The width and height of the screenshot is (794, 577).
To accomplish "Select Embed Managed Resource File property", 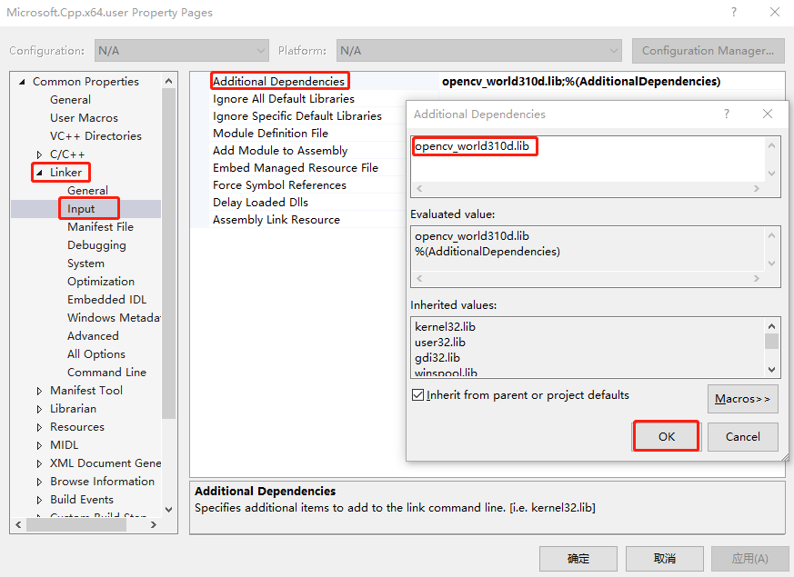I will (296, 168).
